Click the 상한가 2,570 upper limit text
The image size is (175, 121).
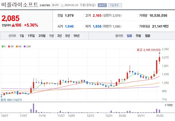[x=112, y=15]
